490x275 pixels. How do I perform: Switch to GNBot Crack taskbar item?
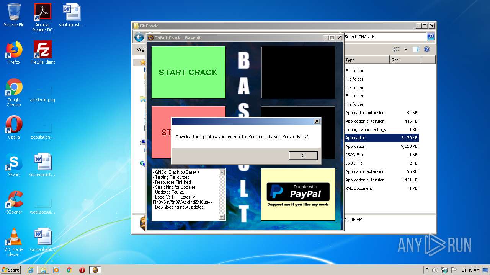pyautogui.click(x=95, y=270)
